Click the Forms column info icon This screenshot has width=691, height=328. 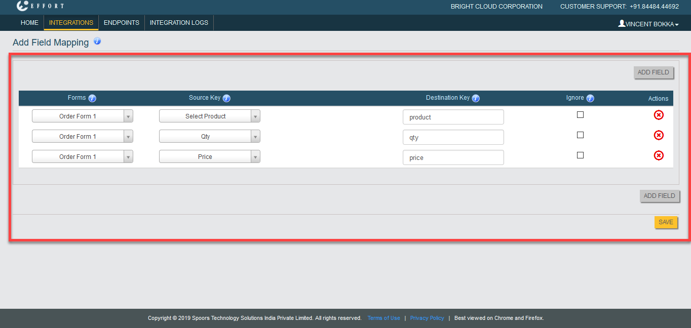coord(92,98)
